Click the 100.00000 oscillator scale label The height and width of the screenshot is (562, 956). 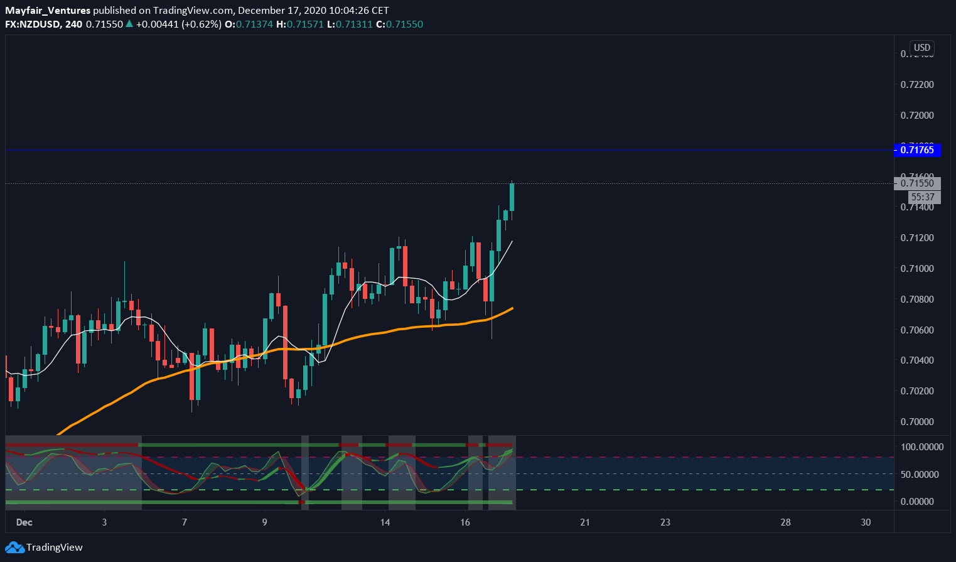tap(921, 446)
